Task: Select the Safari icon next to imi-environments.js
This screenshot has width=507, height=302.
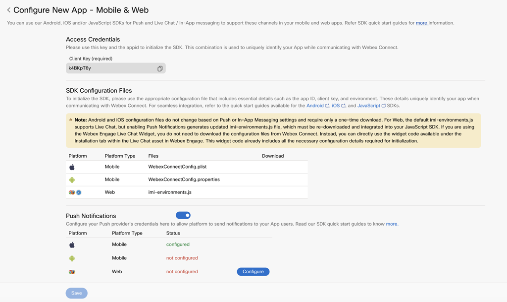Action: (78, 192)
